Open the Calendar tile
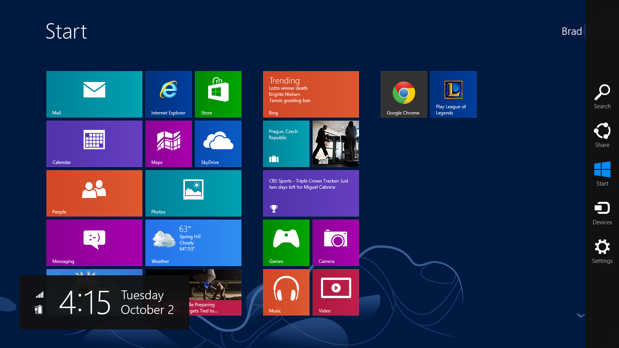Viewport: 619px width, 348px height. pyautogui.click(x=94, y=144)
